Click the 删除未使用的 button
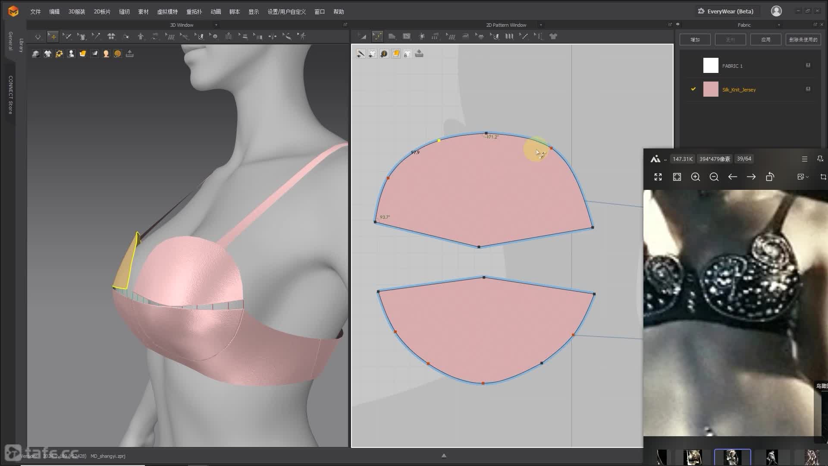Viewport: 828px width, 466px height. (x=803, y=40)
